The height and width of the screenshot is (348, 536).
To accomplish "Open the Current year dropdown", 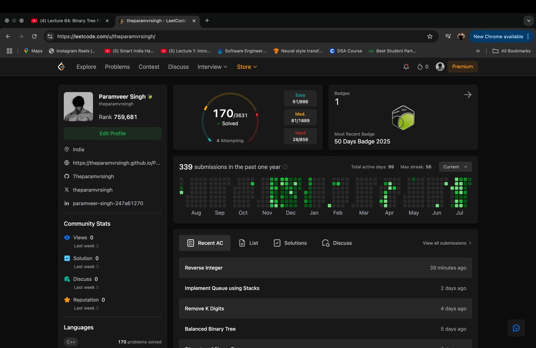I will [x=455, y=167].
